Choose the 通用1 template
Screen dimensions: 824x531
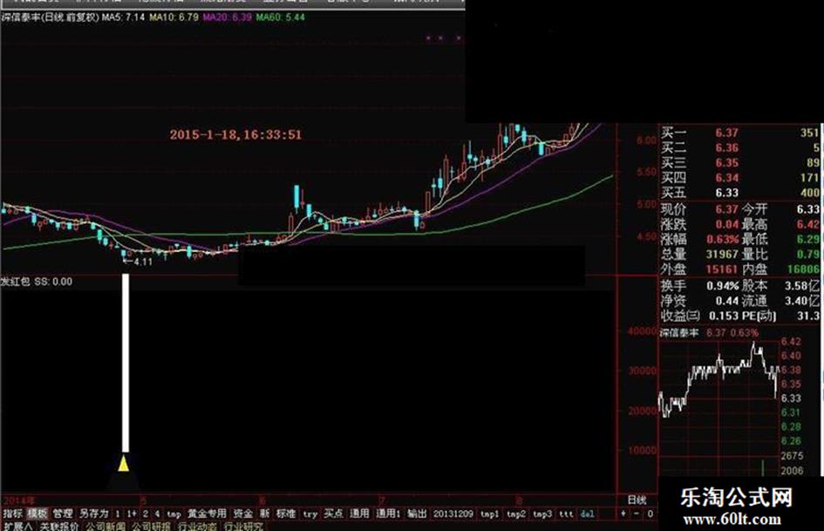[388, 514]
